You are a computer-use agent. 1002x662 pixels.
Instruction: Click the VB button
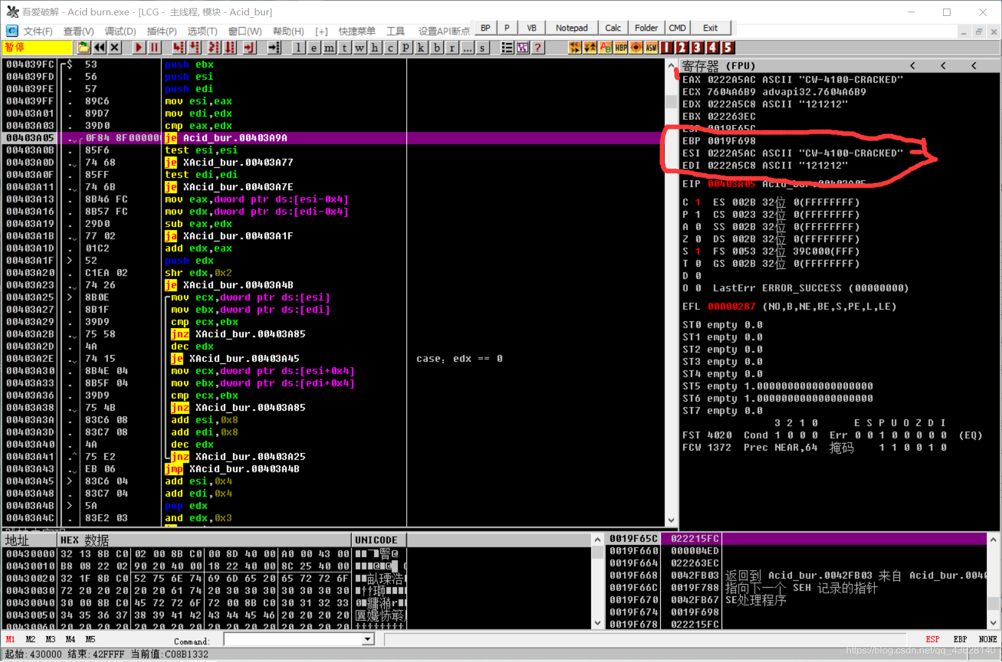(x=531, y=28)
